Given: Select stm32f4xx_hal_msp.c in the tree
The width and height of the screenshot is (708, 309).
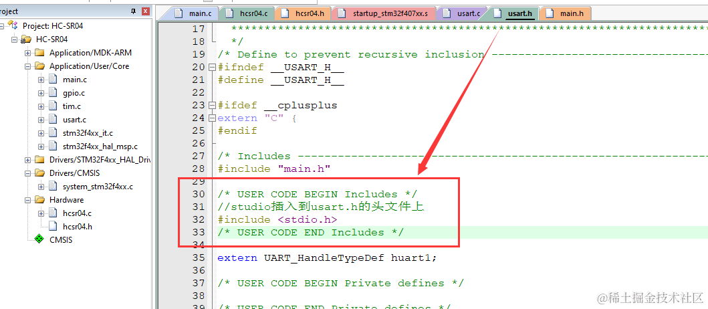Looking at the screenshot, I should 100,146.
